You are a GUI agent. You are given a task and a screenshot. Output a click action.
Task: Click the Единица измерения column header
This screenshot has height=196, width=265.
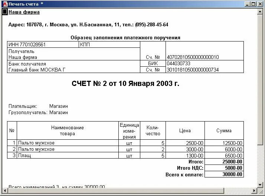[x=129, y=131]
